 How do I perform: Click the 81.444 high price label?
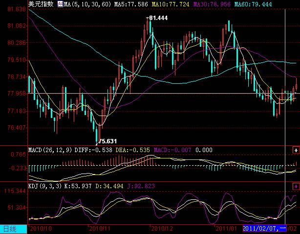[x=158, y=18]
